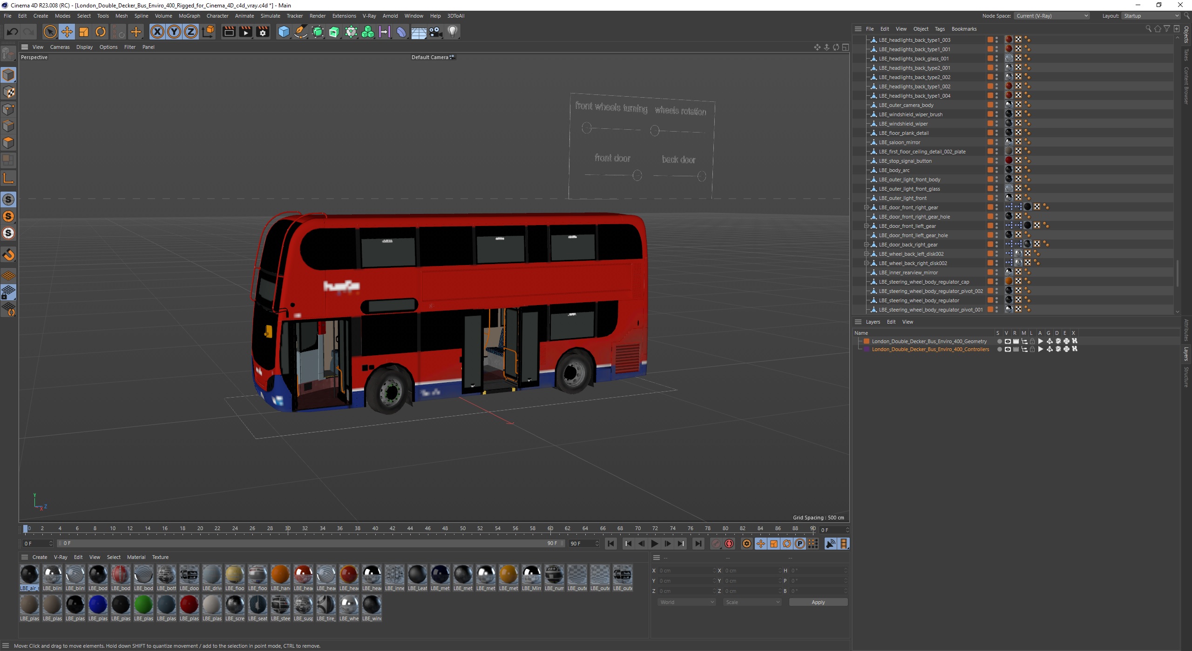The image size is (1192, 651).
Task: Open Layout Startup dropdown
Action: coord(1151,16)
